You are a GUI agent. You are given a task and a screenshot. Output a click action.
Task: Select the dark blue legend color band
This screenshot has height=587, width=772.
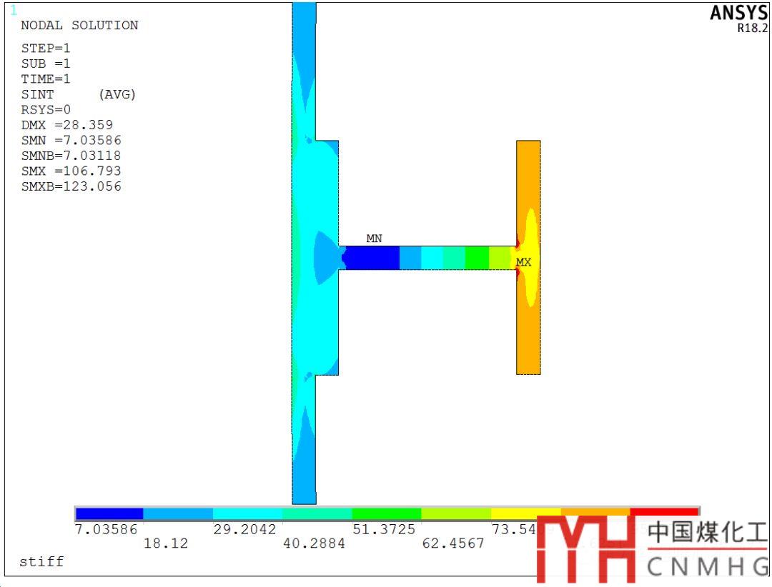(x=109, y=513)
